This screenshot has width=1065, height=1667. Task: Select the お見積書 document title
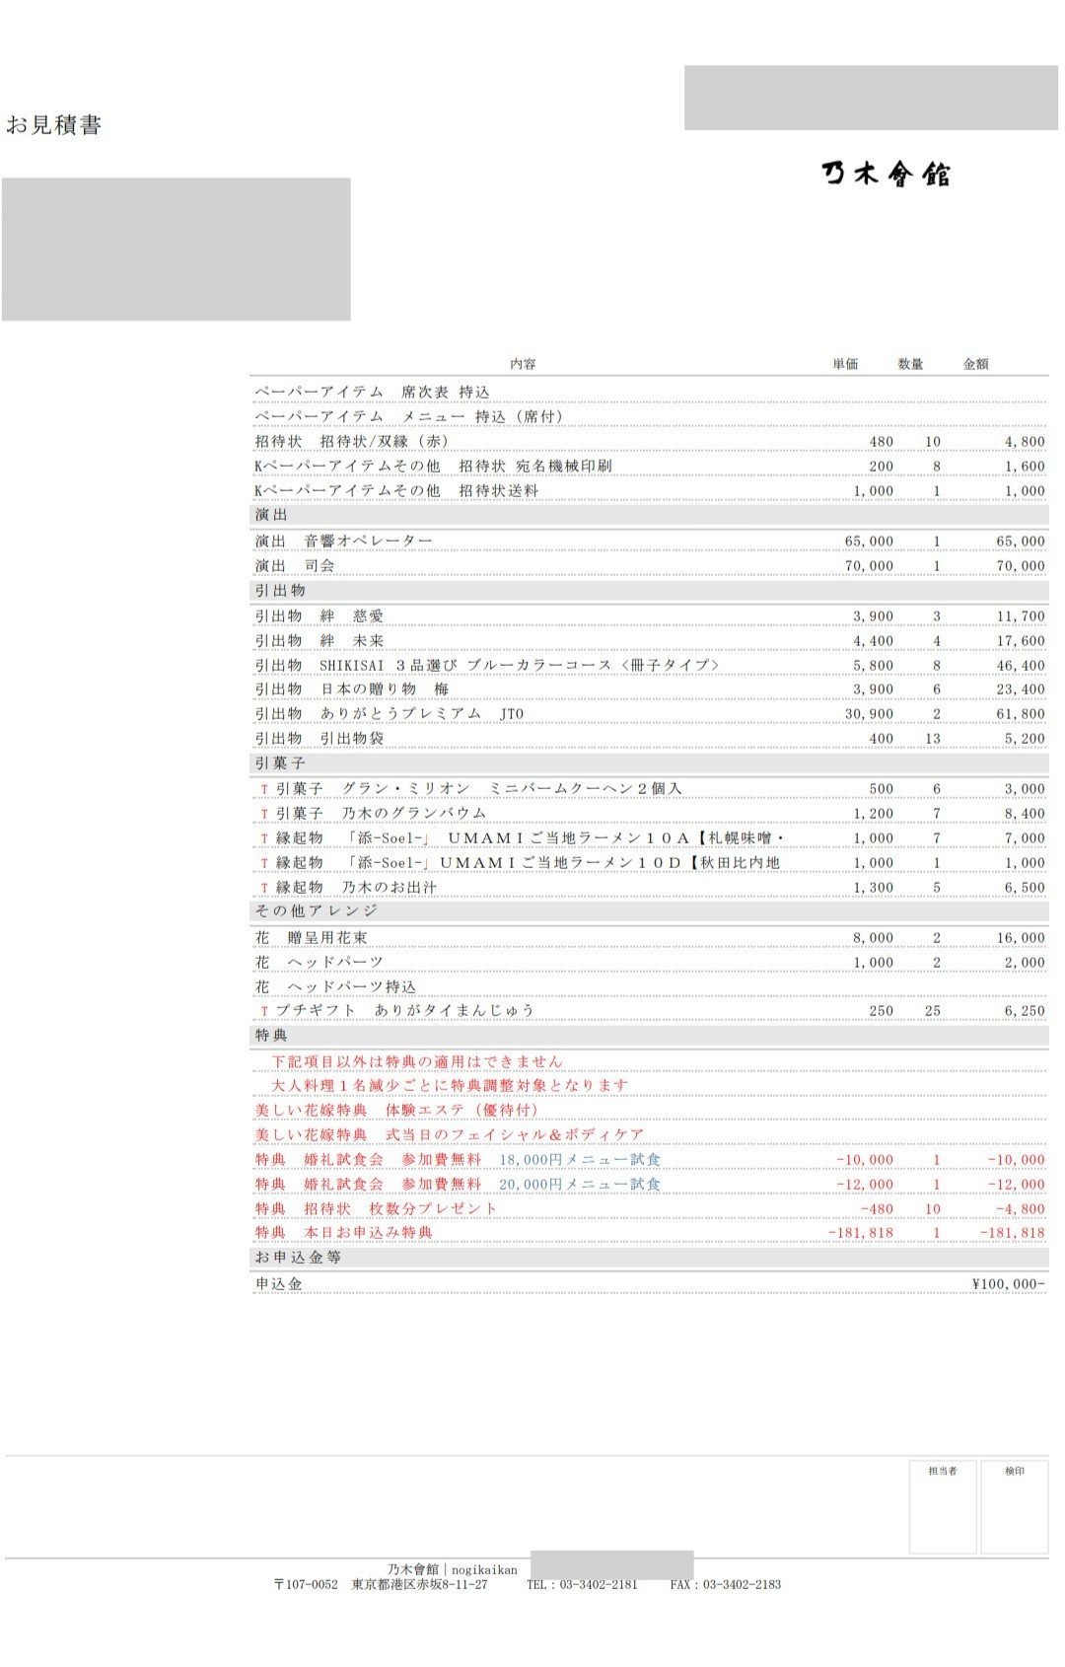(x=54, y=125)
